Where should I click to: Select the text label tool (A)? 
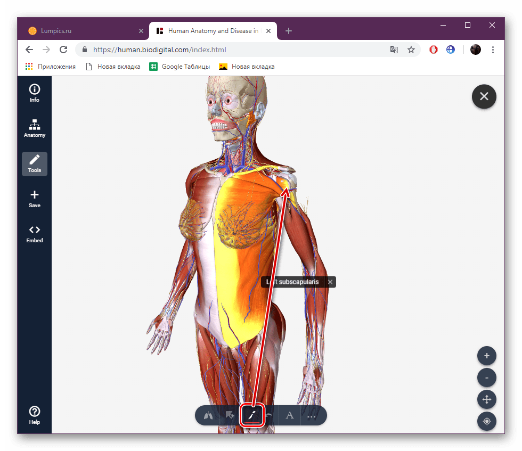pyautogui.click(x=290, y=415)
